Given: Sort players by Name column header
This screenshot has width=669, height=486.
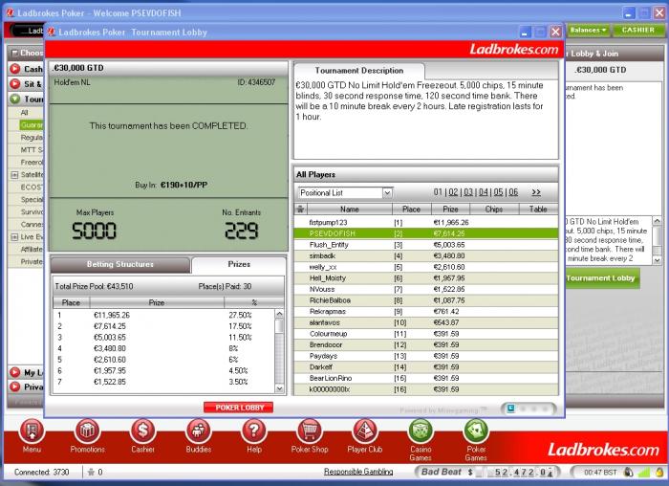Looking at the screenshot, I should click(350, 210).
